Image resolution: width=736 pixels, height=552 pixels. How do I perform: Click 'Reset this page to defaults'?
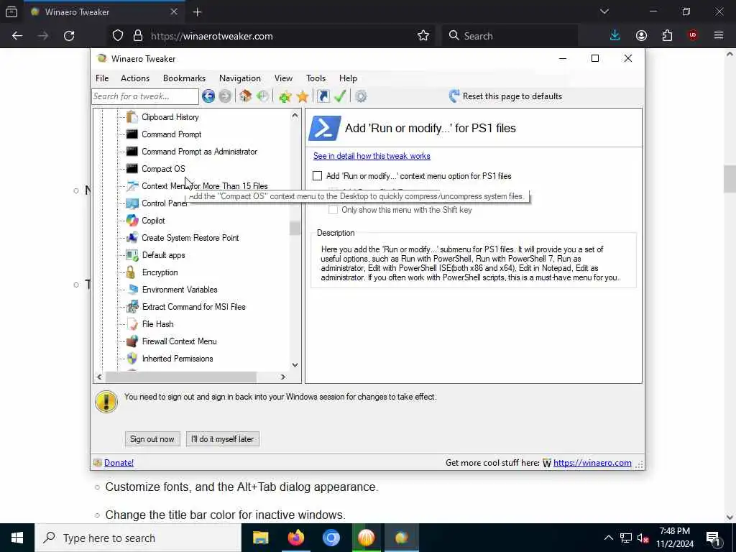coord(505,96)
